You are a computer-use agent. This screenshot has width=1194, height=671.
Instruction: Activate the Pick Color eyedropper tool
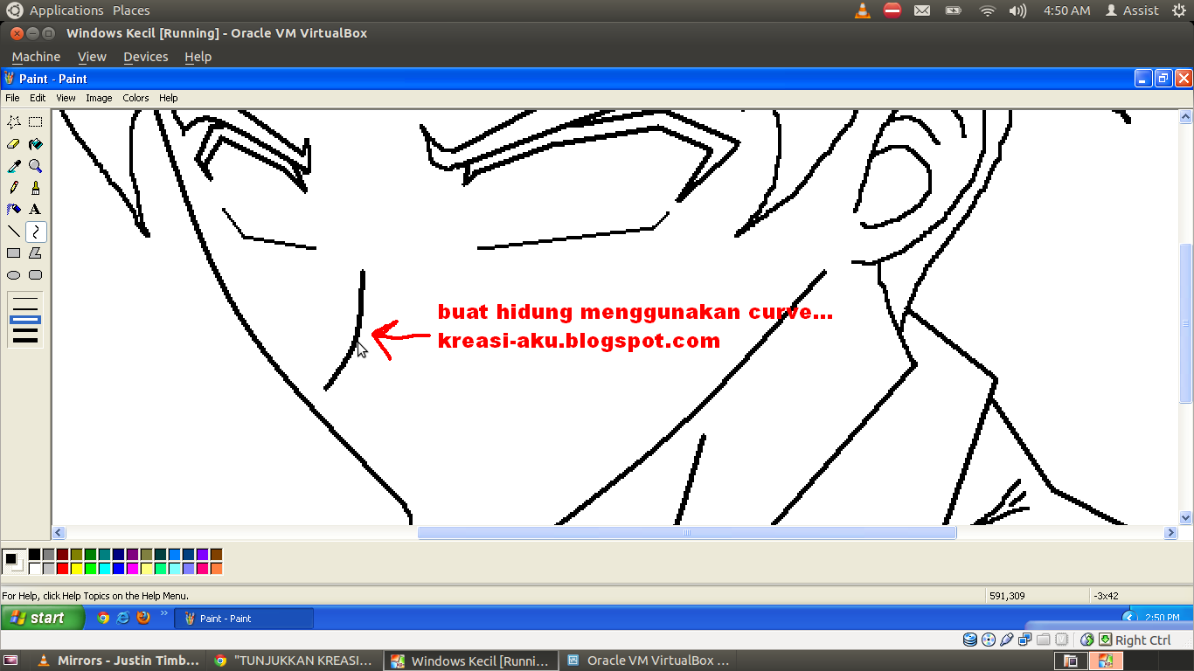point(14,166)
